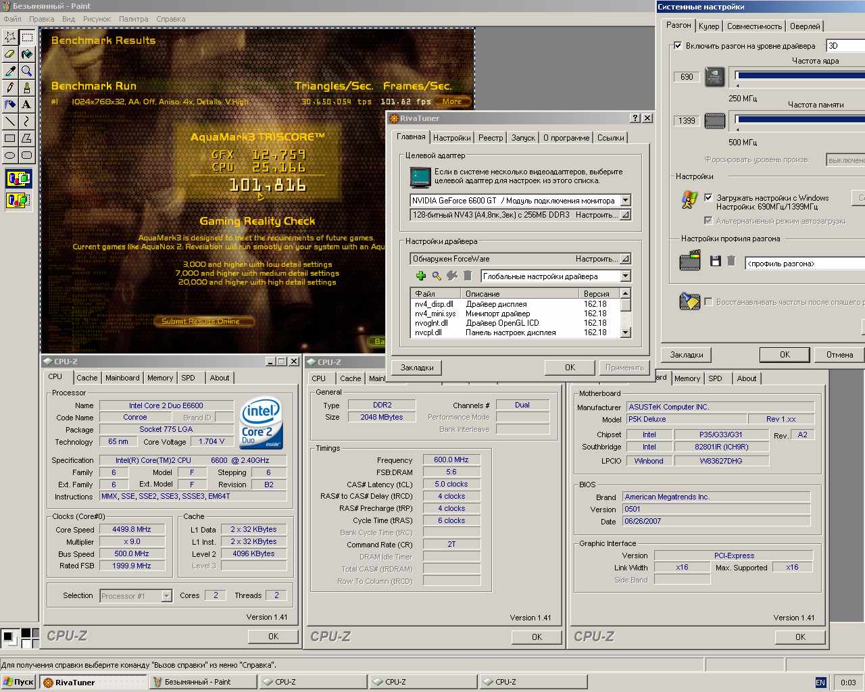Expand 'Настроить' for the 128-bit NV43 adapter

(625, 215)
